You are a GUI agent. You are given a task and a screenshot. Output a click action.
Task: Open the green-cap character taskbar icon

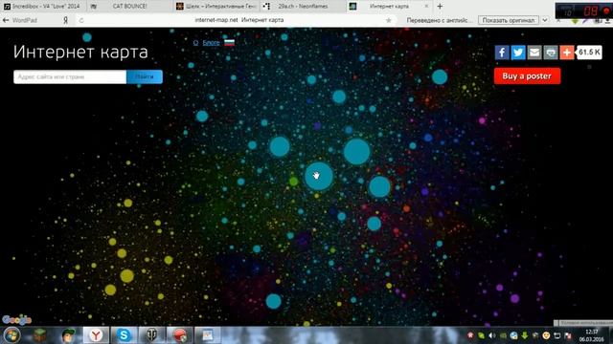69,335
